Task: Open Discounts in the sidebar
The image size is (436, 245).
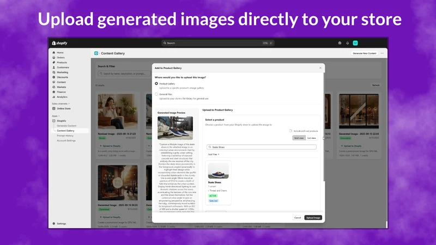Action: [x=62, y=77]
